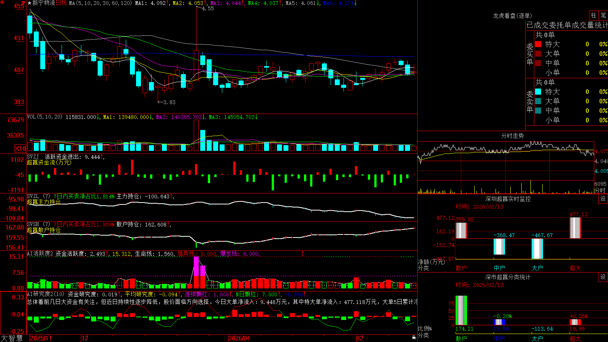The height and width of the screenshot is (342, 608).
Task: Open the SVSH (7) indicator label
Action: (38, 225)
